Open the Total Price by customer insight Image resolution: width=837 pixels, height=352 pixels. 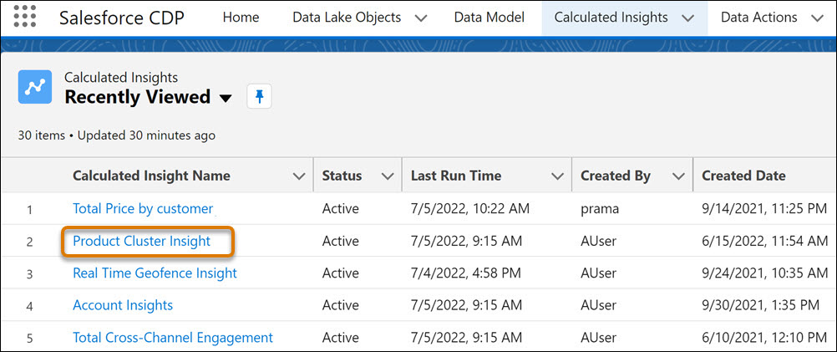143,208
